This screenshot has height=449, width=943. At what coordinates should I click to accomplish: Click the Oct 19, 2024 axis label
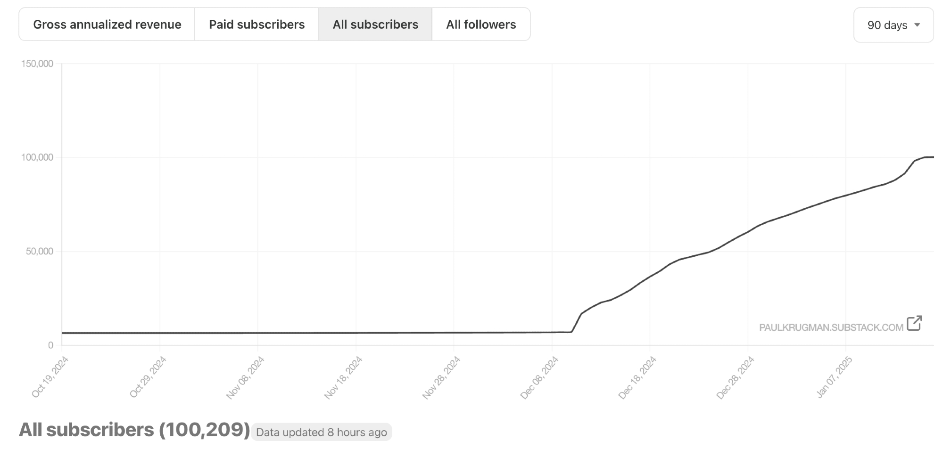point(50,377)
